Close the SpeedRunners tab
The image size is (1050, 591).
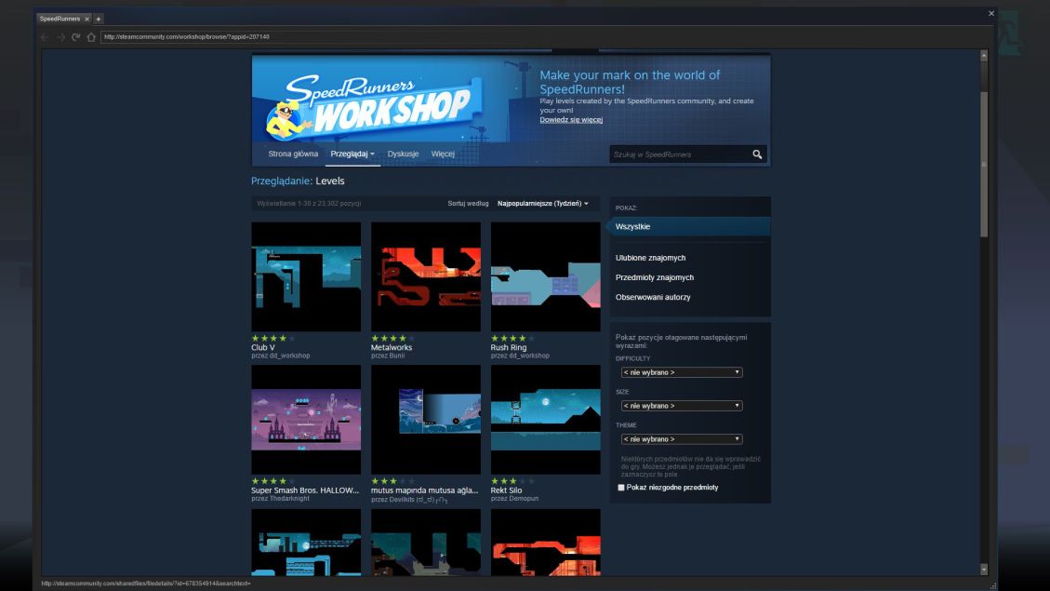coord(87,19)
